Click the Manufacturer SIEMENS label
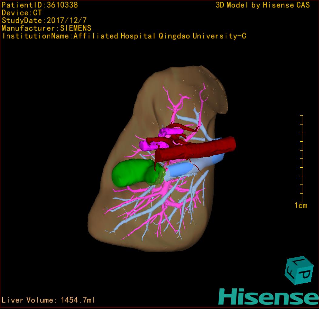 [x=46, y=28]
